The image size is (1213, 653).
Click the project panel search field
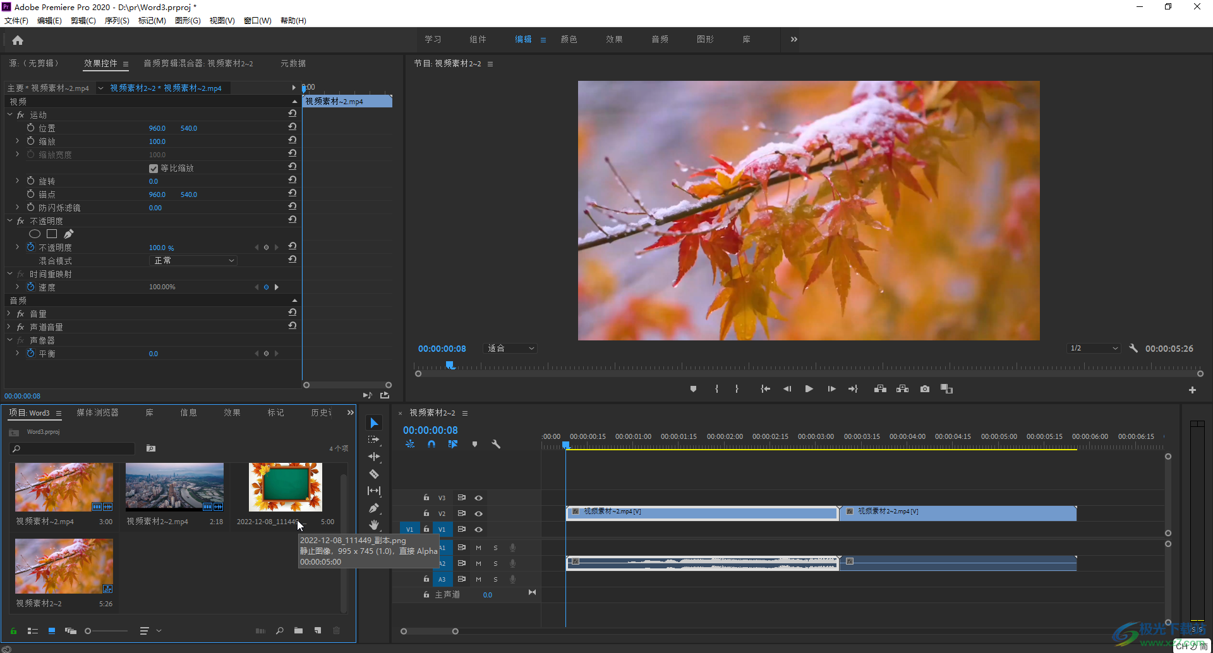(73, 448)
